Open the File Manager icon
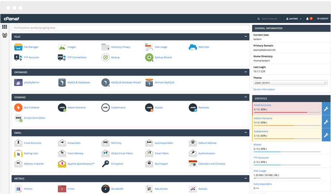Viewport: 331px width, 194px height. tap(18, 47)
